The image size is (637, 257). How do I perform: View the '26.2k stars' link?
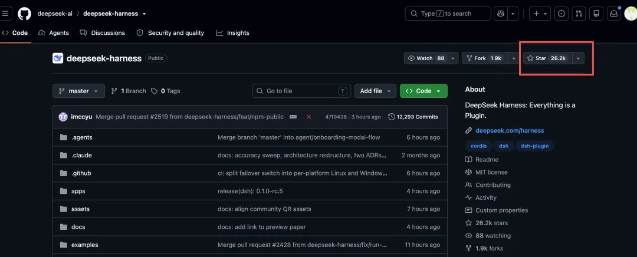(486, 223)
